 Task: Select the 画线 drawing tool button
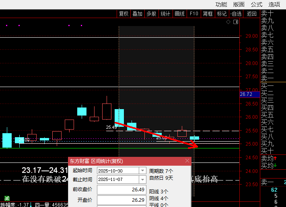coord(180,14)
